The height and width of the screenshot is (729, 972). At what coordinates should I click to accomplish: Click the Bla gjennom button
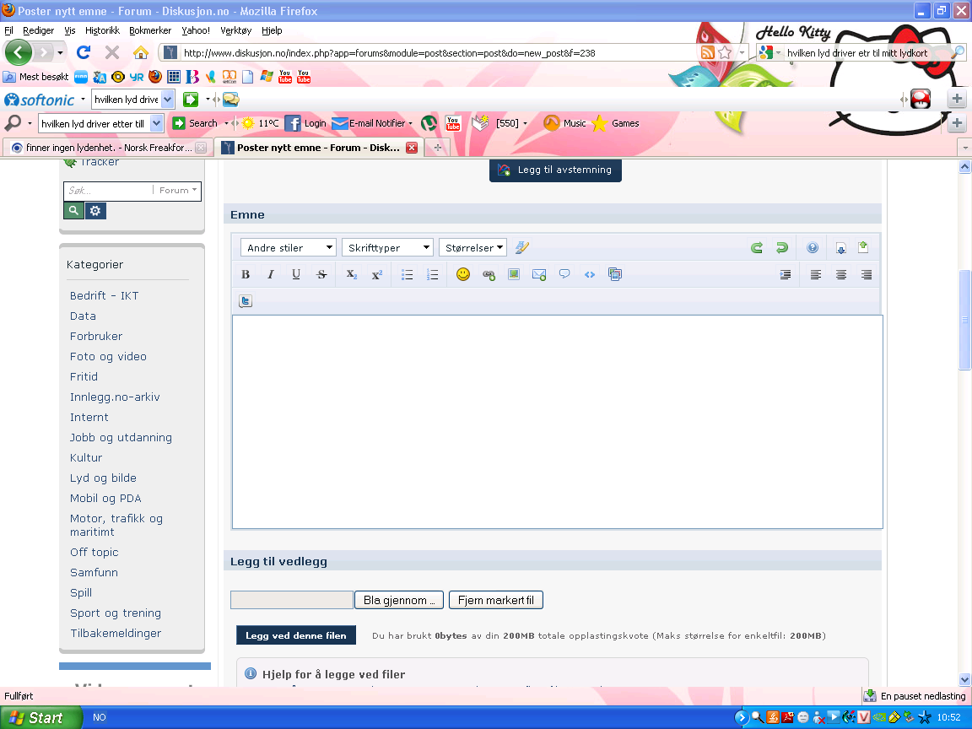coord(399,601)
